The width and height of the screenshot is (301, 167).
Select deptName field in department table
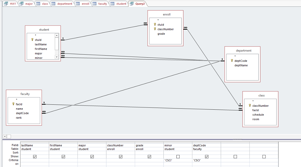[241, 65]
